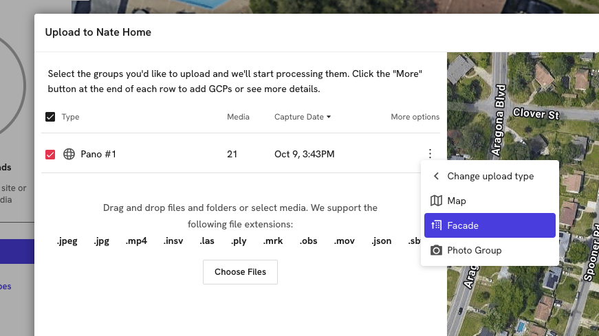The image size is (599, 336).
Task: Click the Change upload type header text
Action: [x=490, y=177]
